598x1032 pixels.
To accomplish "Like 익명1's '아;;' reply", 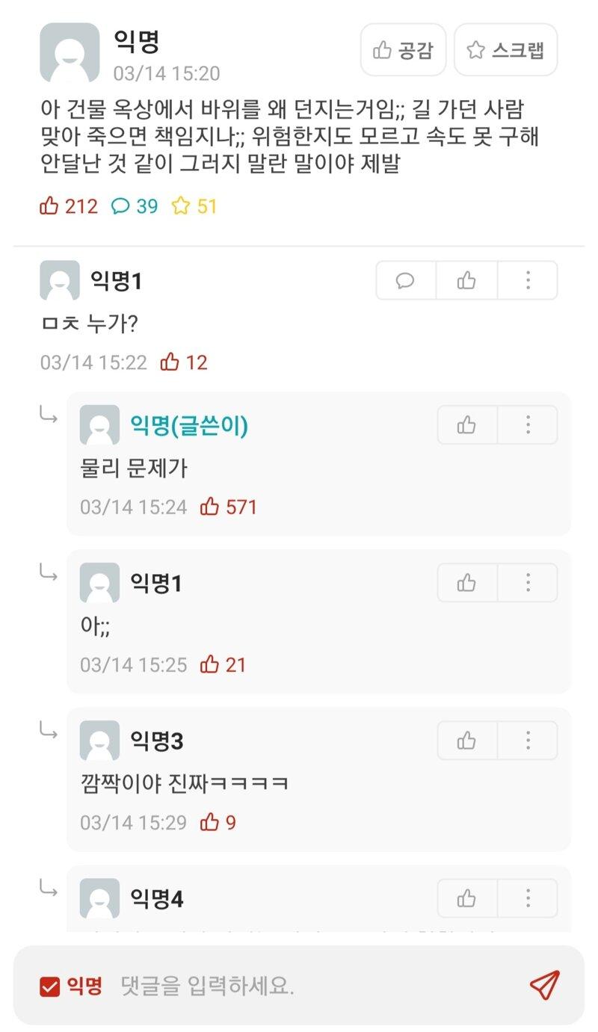I will (466, 583).
